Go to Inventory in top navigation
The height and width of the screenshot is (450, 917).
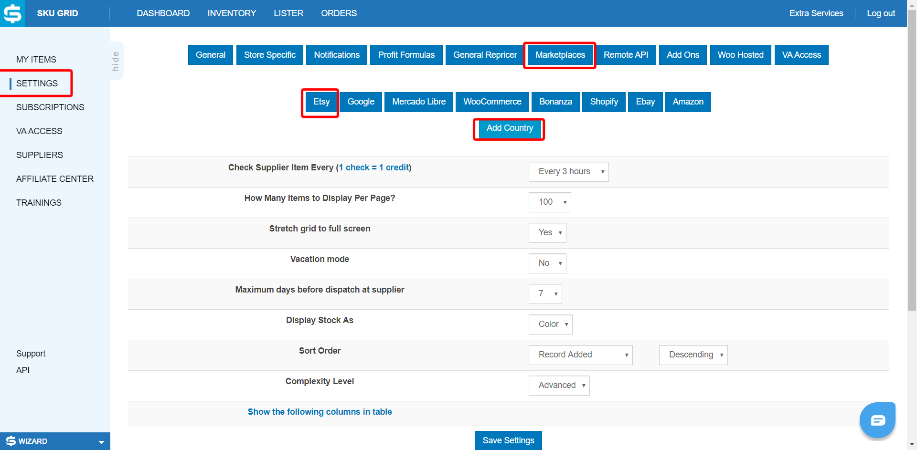point(232,13)
